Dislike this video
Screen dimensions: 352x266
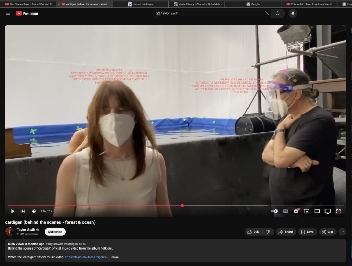(268, 232)
